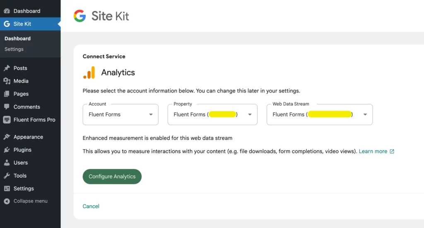Open the Account dropdown

pyautogui.click(x=120, y=114)
